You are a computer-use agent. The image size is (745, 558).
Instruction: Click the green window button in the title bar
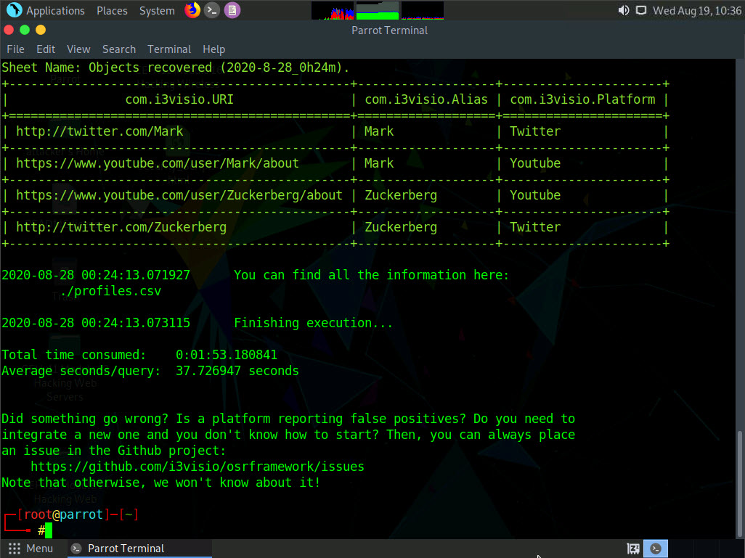(25, 30)
